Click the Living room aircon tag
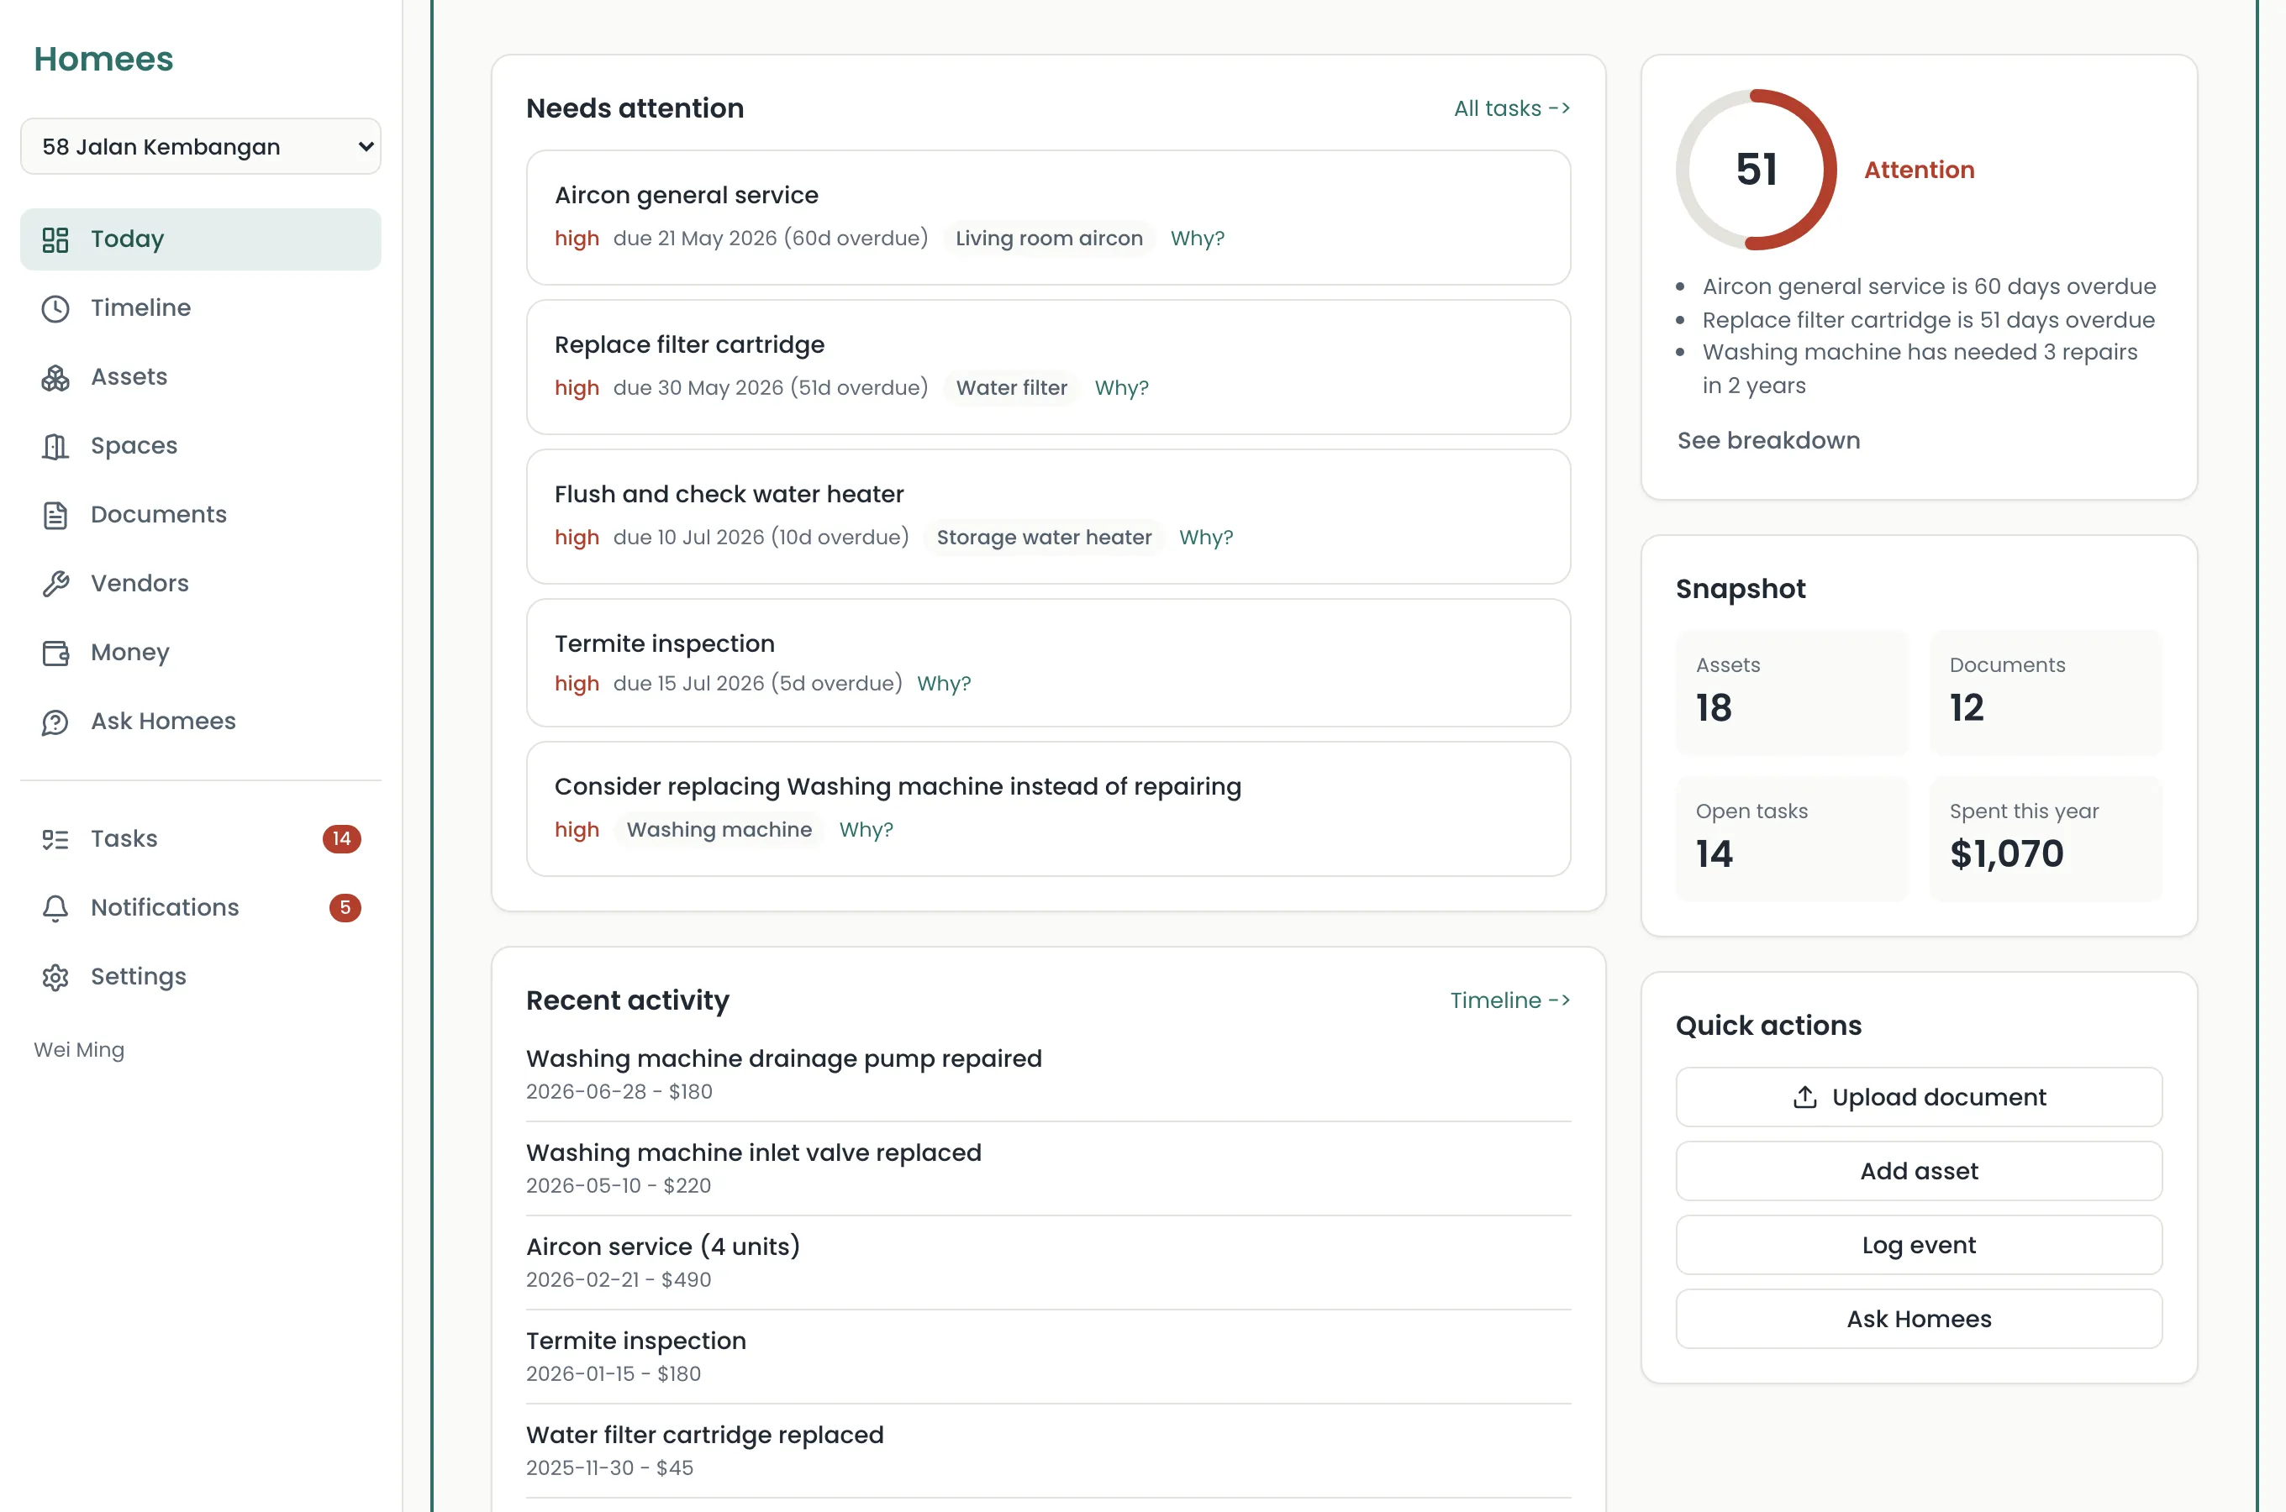 click(1049, 239)
